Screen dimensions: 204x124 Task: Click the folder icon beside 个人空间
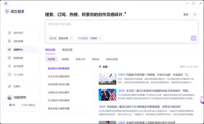pyautogui.click(x=10, y=75)
